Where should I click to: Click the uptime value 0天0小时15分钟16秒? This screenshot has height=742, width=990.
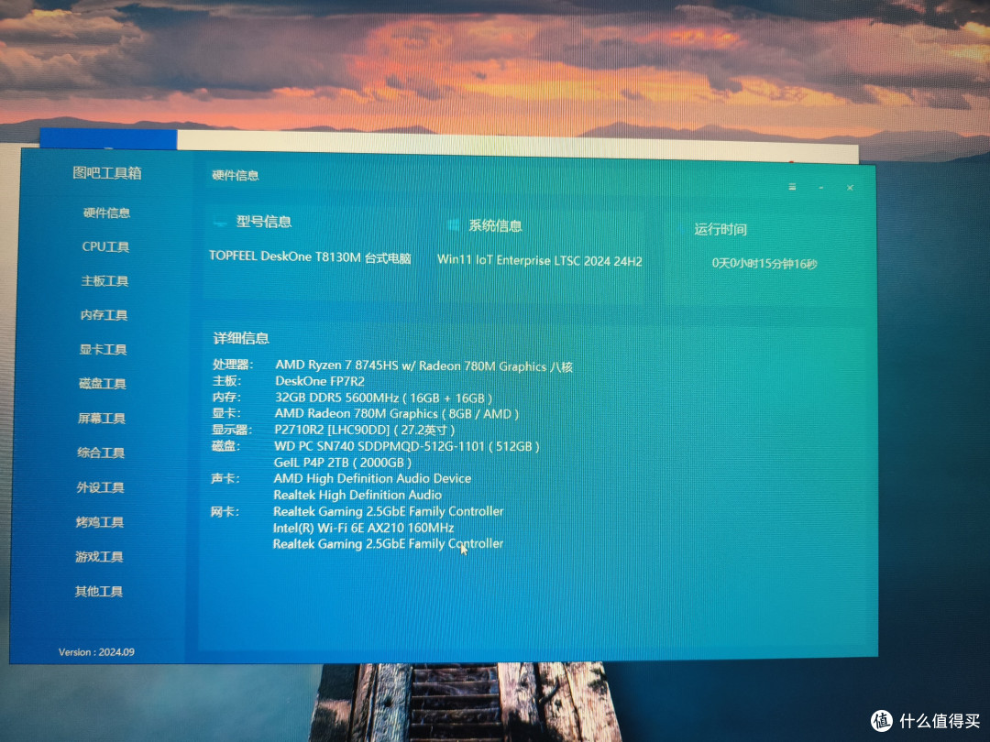tap(764, 263)
